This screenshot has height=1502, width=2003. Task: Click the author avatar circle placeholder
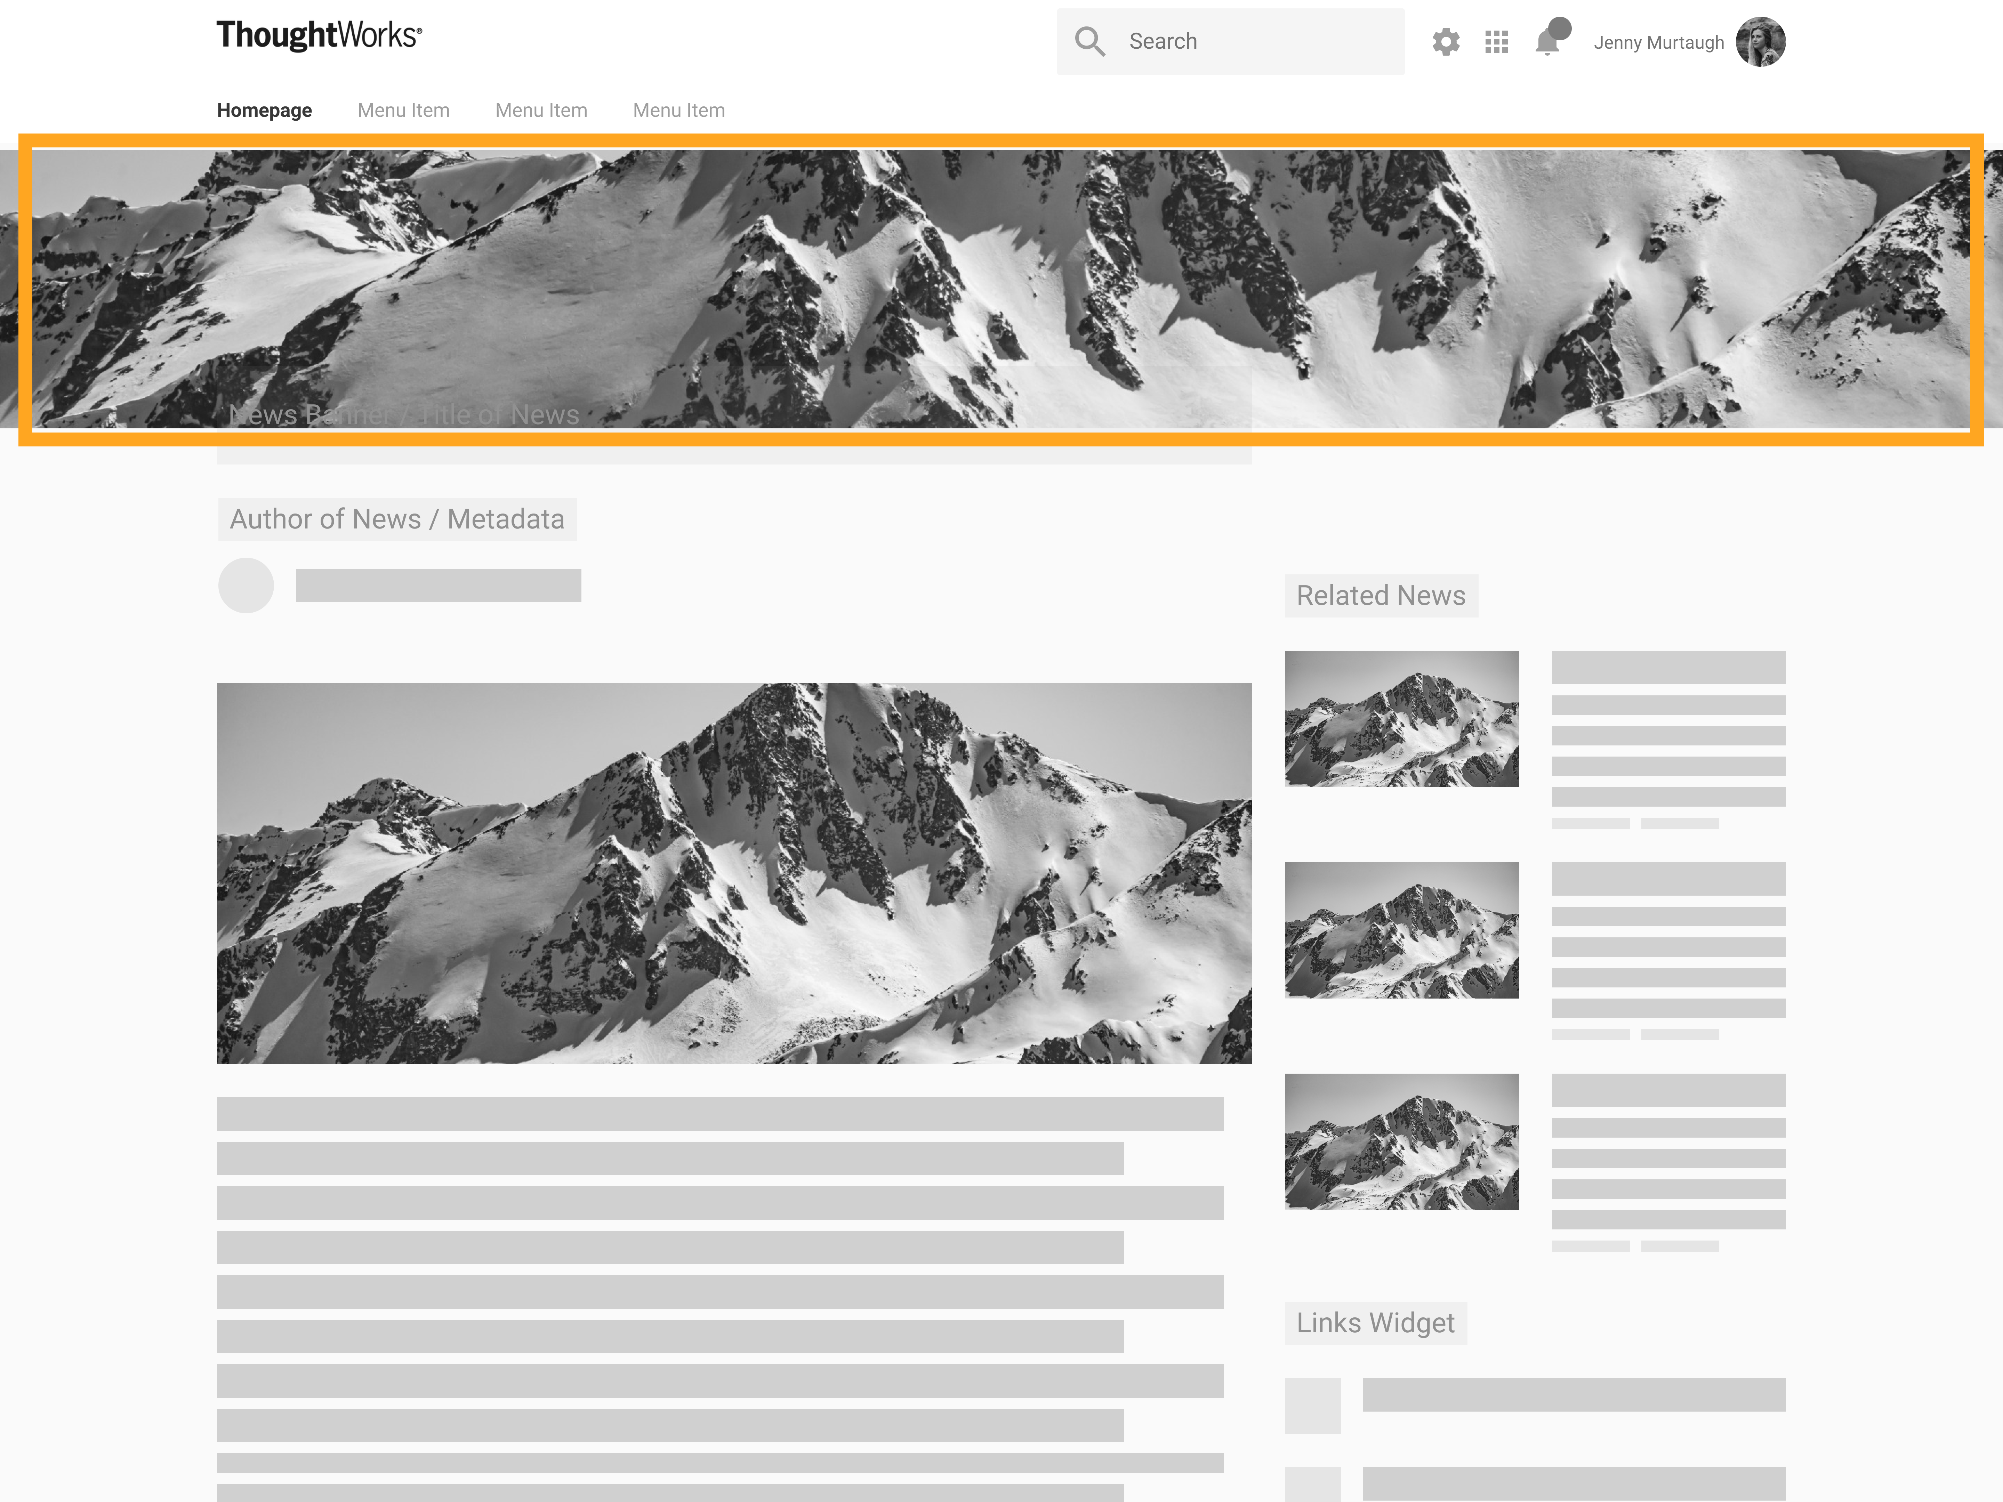tap(246, 586)
